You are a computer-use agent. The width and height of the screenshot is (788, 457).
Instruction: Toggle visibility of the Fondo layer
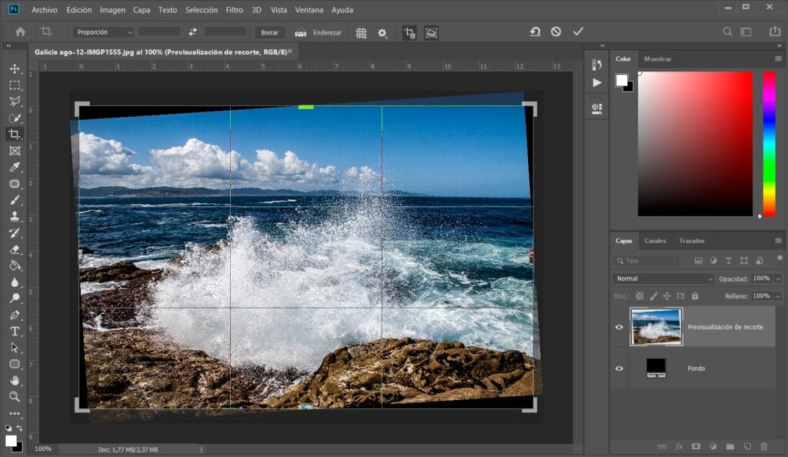tap(619, 369)
